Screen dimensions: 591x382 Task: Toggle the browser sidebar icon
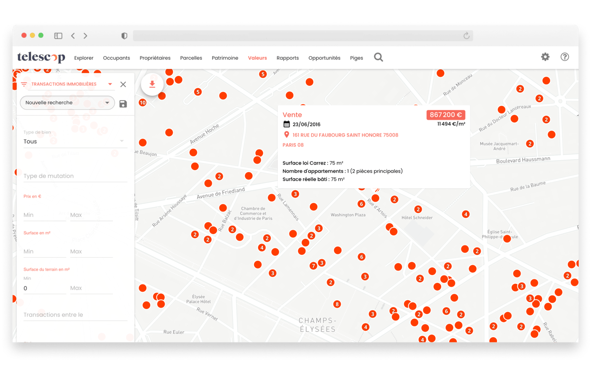(58, 35)
